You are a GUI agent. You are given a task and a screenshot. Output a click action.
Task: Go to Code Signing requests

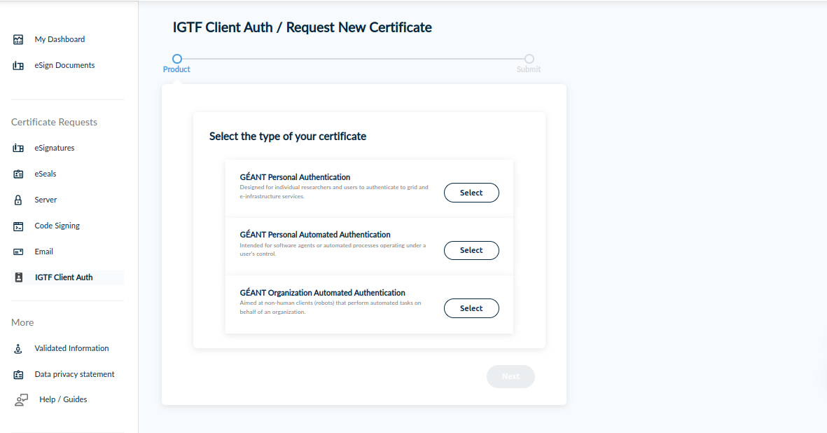coord(57,226)
